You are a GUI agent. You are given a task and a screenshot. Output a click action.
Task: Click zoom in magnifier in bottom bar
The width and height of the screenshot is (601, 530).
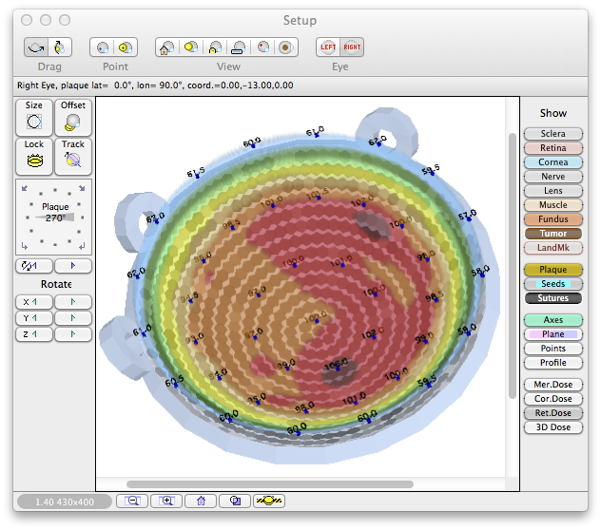click(x=166, y=501)
